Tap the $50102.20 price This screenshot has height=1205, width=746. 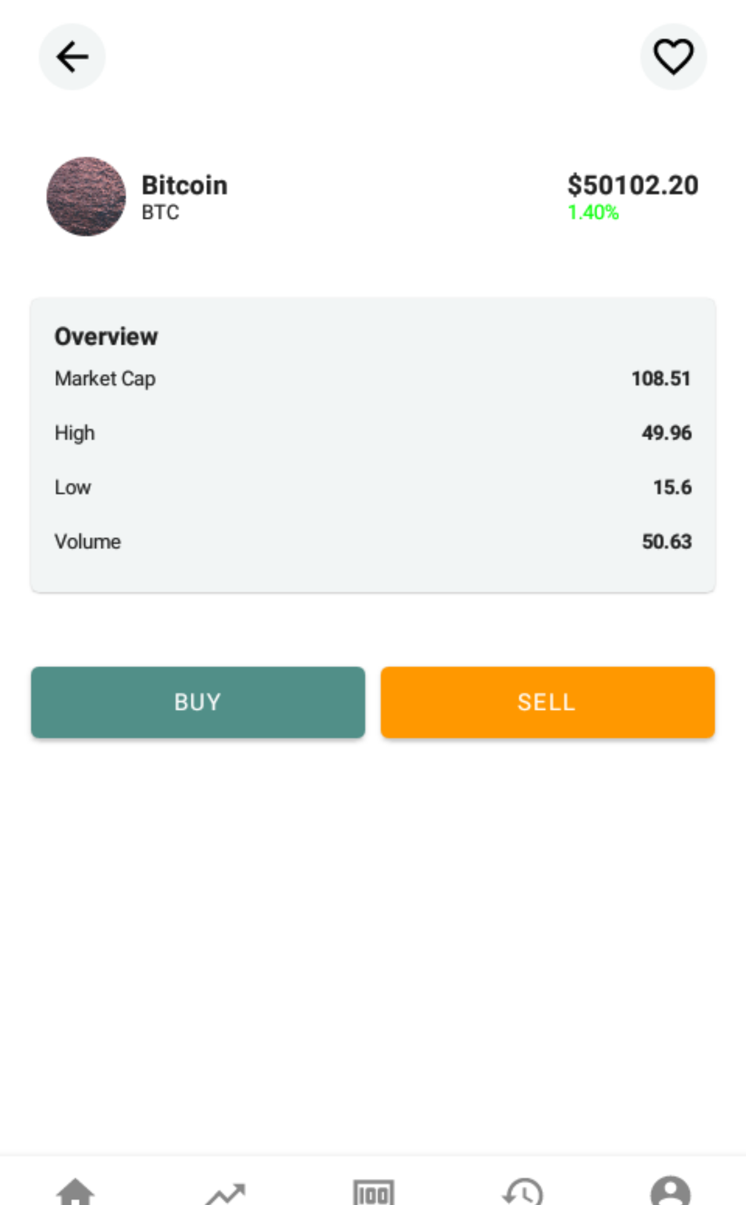click(633, 185)
